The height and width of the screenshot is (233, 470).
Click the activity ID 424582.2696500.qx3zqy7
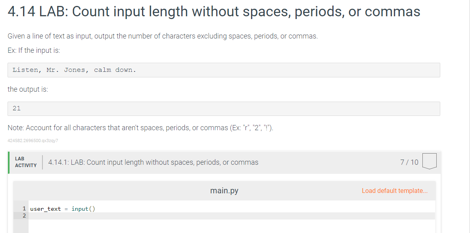(x=33, y=141)
